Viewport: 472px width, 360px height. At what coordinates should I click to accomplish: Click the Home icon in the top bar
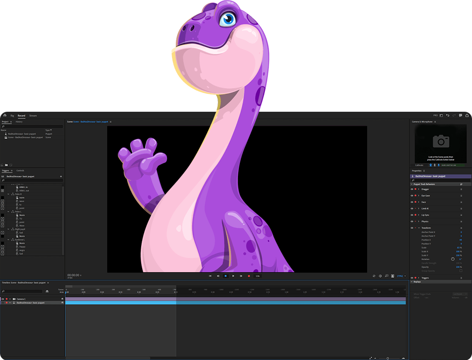4,115
